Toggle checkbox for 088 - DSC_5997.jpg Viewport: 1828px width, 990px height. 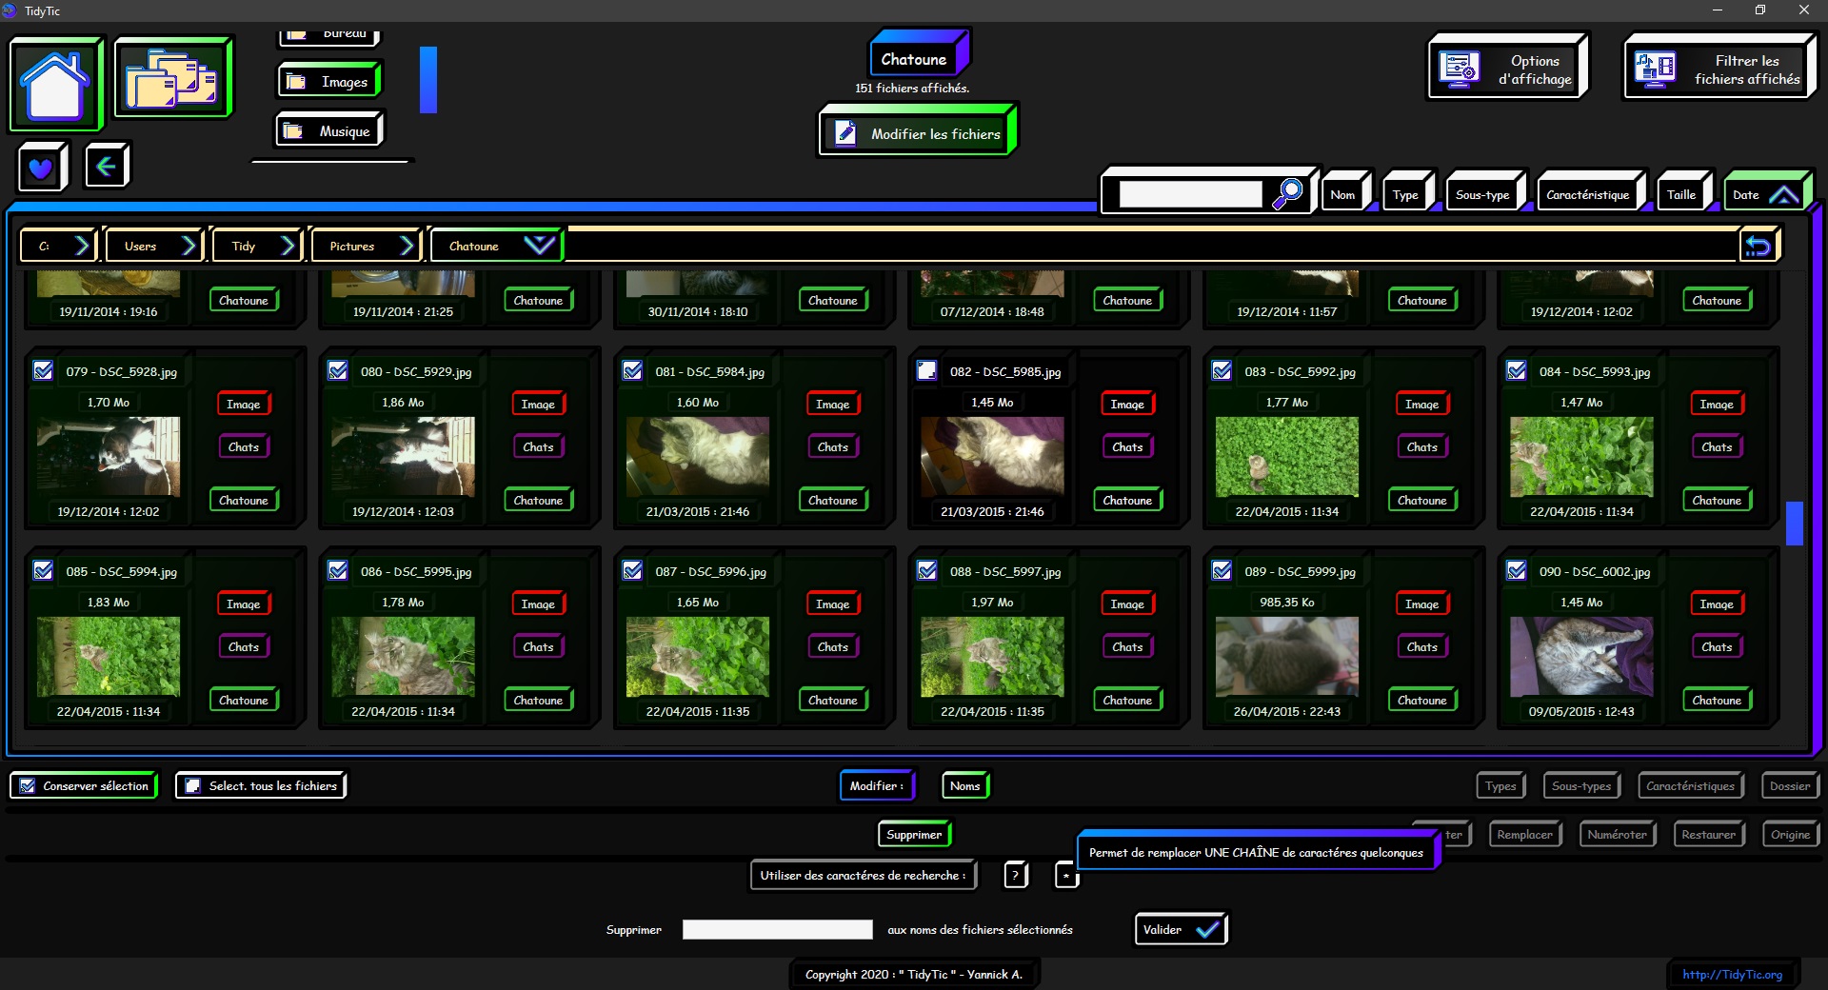(926, 570)
